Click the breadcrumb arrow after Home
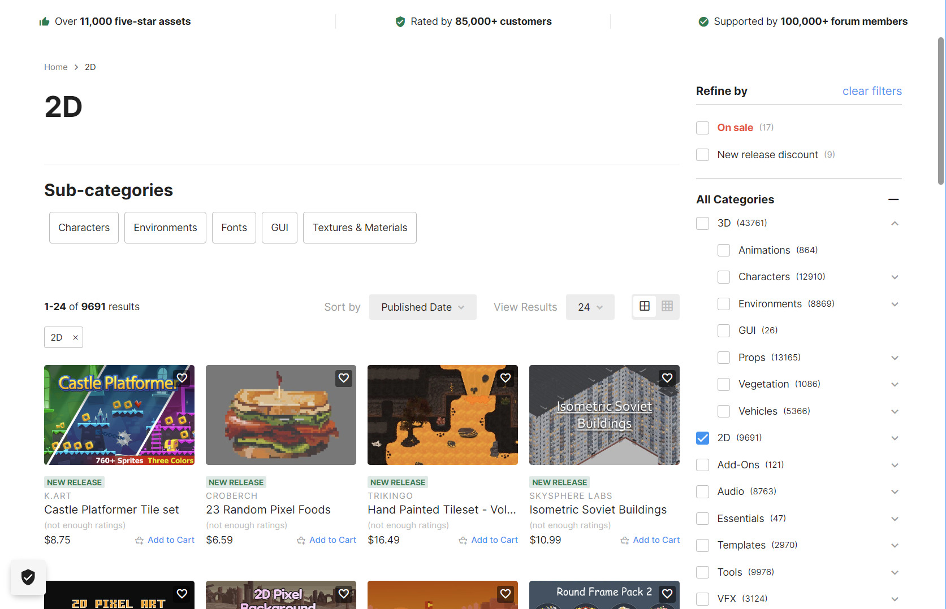Image resolution: width=946 pixels, height=609 pixels. point(76,67)
